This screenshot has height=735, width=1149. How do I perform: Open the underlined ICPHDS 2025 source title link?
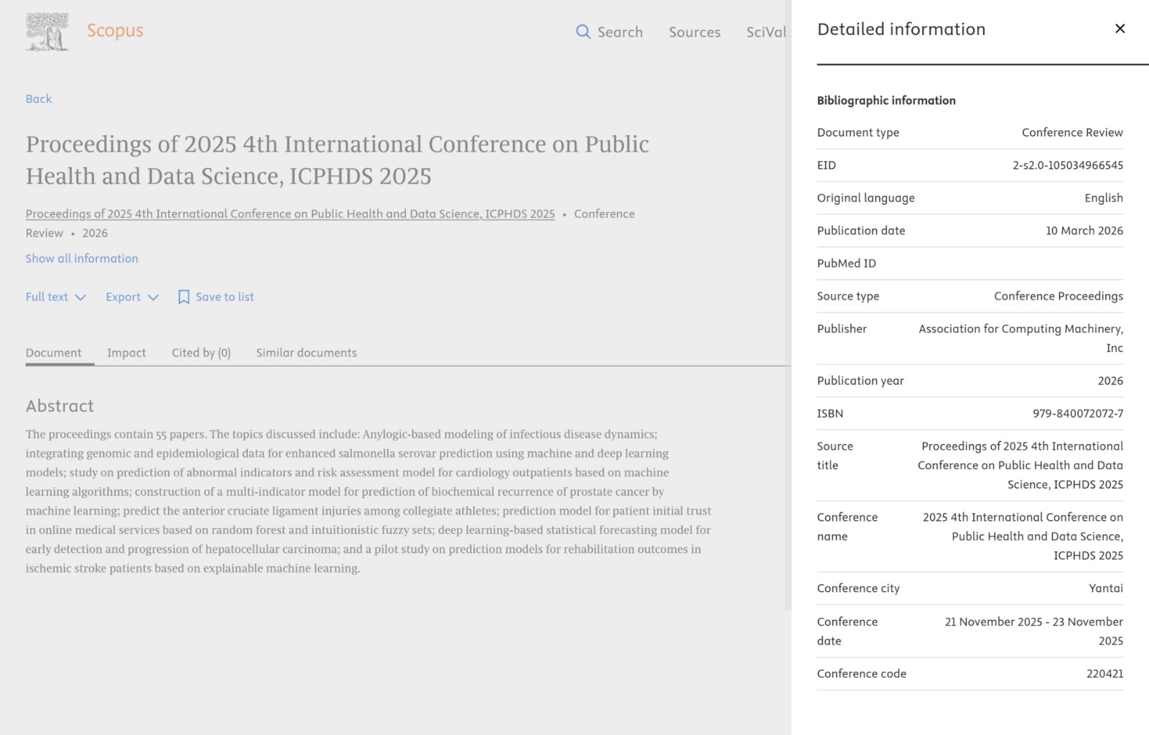290,214
